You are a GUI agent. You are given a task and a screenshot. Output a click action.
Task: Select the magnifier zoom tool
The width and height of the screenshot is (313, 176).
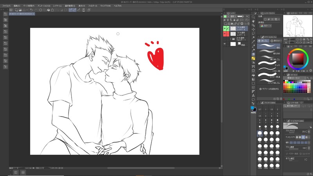[254, 17]
